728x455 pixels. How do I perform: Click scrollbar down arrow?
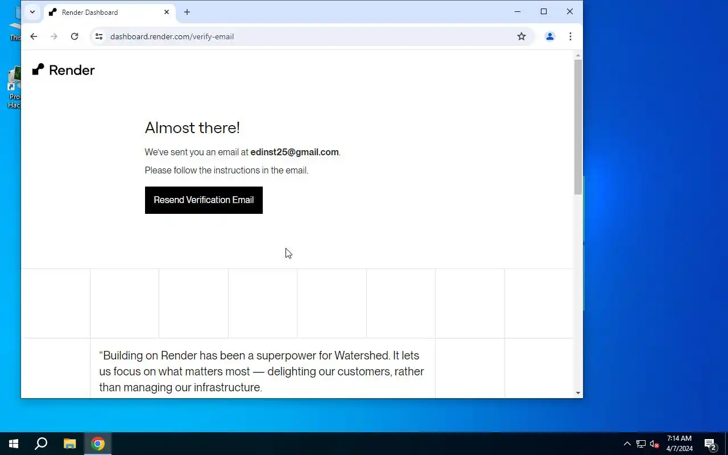tap(578, 393)
